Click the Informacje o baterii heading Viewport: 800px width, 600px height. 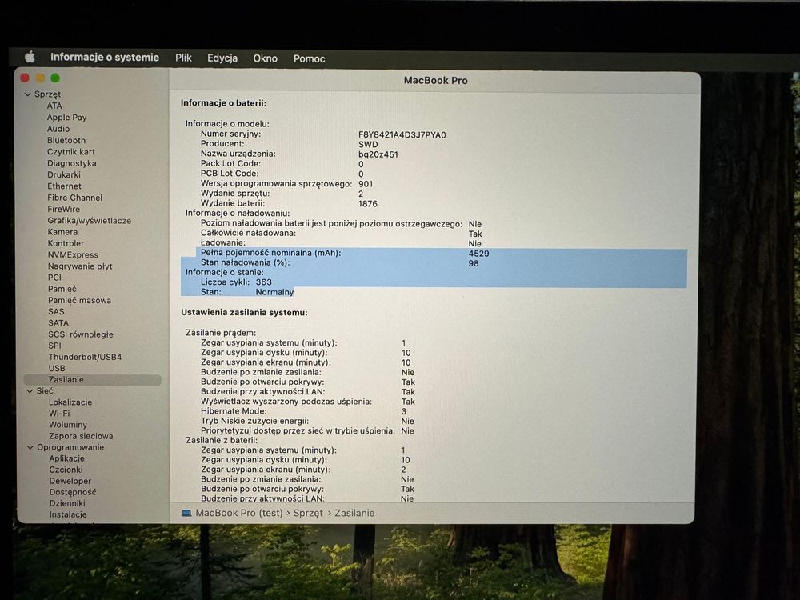tap(223, 103)
